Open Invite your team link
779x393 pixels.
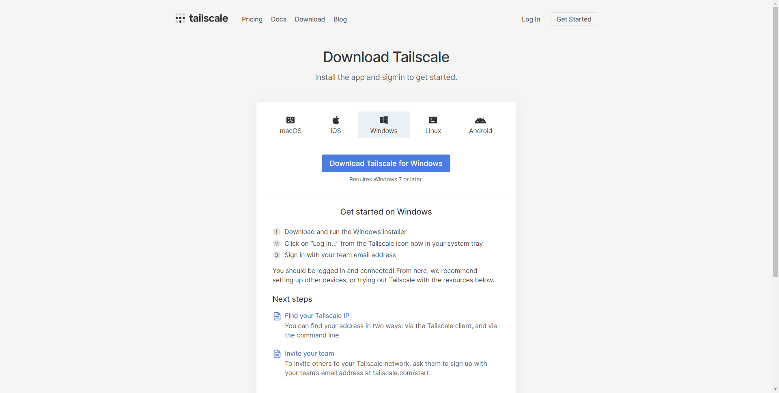[309, 353]
